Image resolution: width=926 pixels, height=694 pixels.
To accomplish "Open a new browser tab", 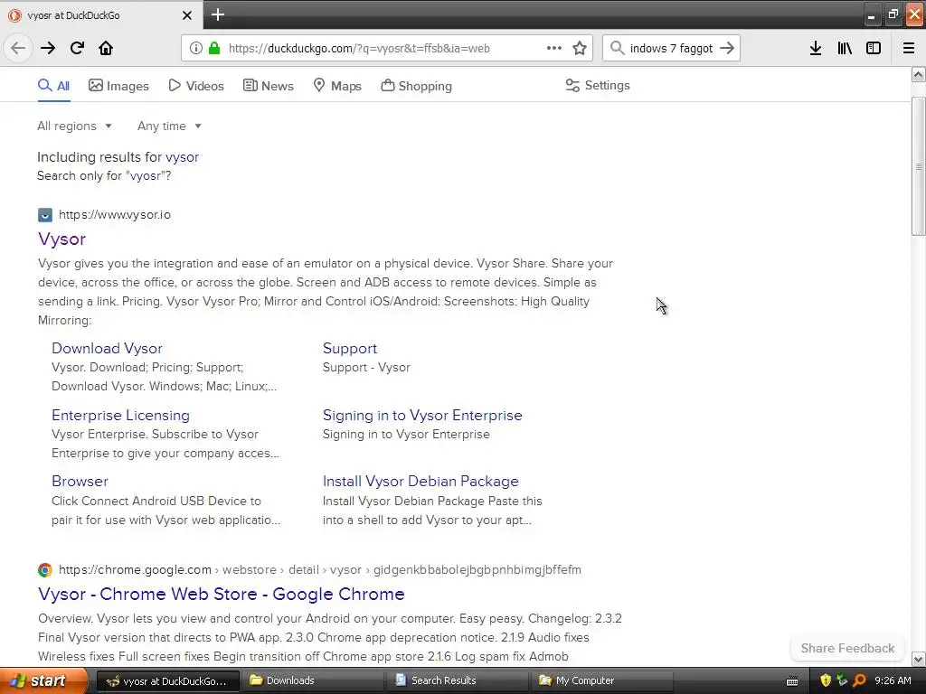I will pyautogui.click(x=218, y=14).
